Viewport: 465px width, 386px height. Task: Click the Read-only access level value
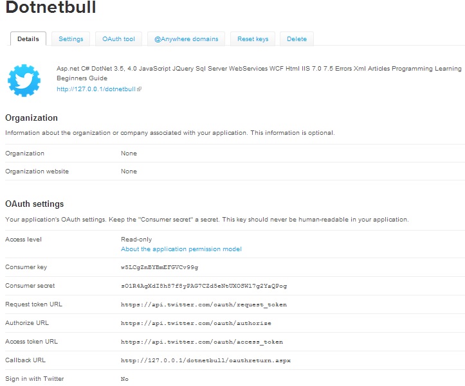136,239
